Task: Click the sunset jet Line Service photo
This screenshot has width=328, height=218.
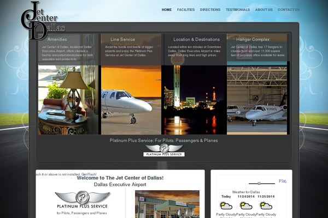Action: coord(131,100)
